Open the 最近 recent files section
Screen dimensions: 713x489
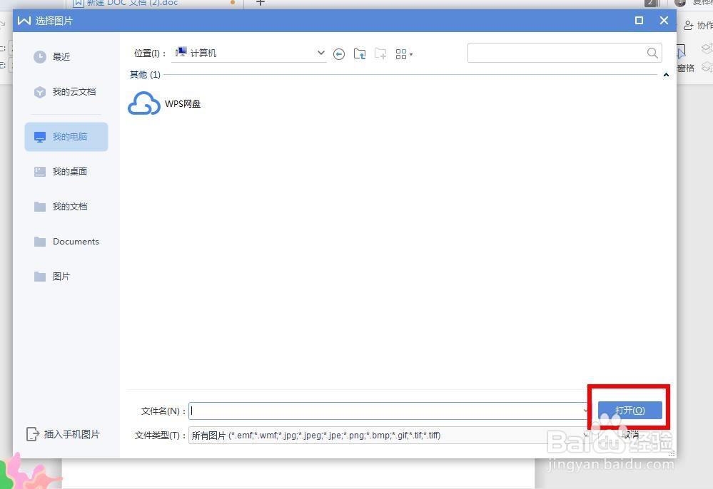(x=61, y=56)
